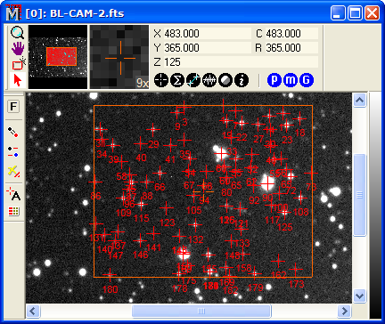385x324 pixels.
Task: Open the grid table icon in sidebar
Action: coord(13,211)
